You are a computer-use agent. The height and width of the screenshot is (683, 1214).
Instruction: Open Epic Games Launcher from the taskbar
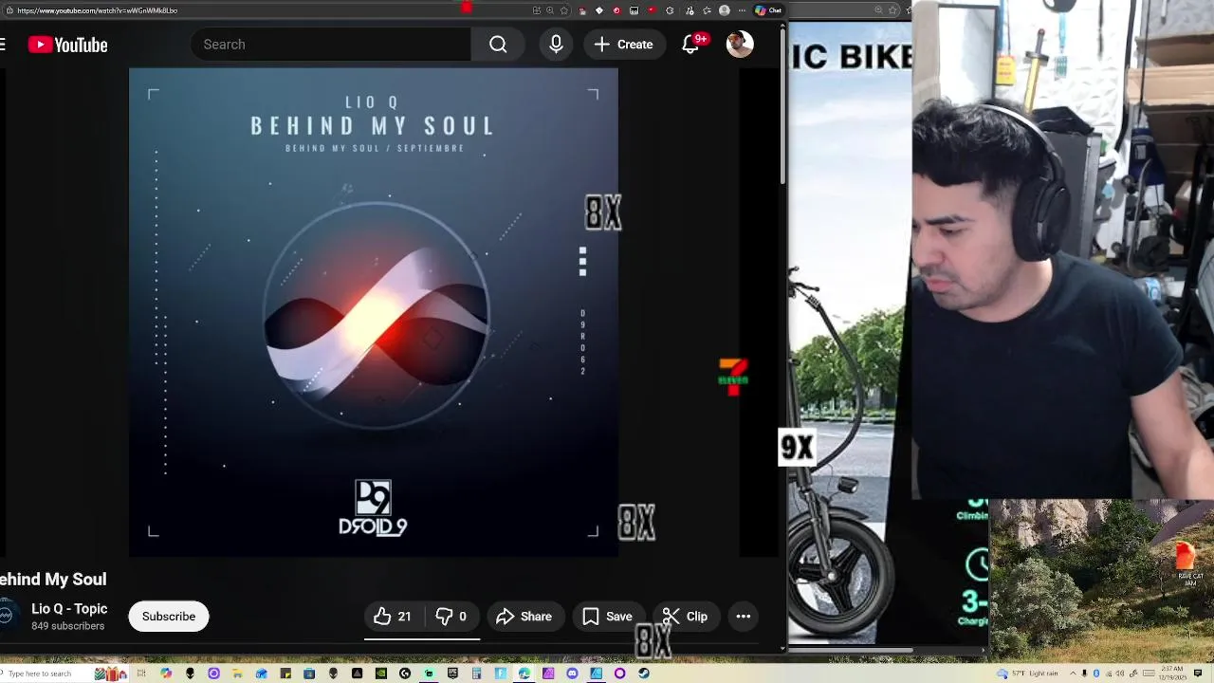[452, 674]
